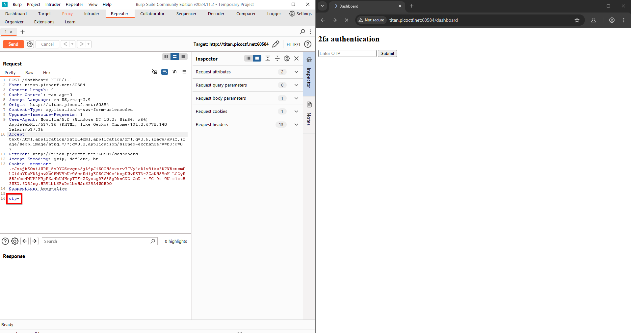Open Inspector settings gear icon
The width and height of the screenshot is (631, 333).
pos(287,58)
